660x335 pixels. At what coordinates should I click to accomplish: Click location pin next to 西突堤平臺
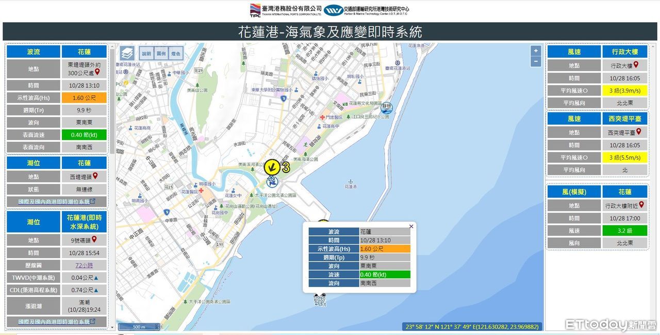639,132
